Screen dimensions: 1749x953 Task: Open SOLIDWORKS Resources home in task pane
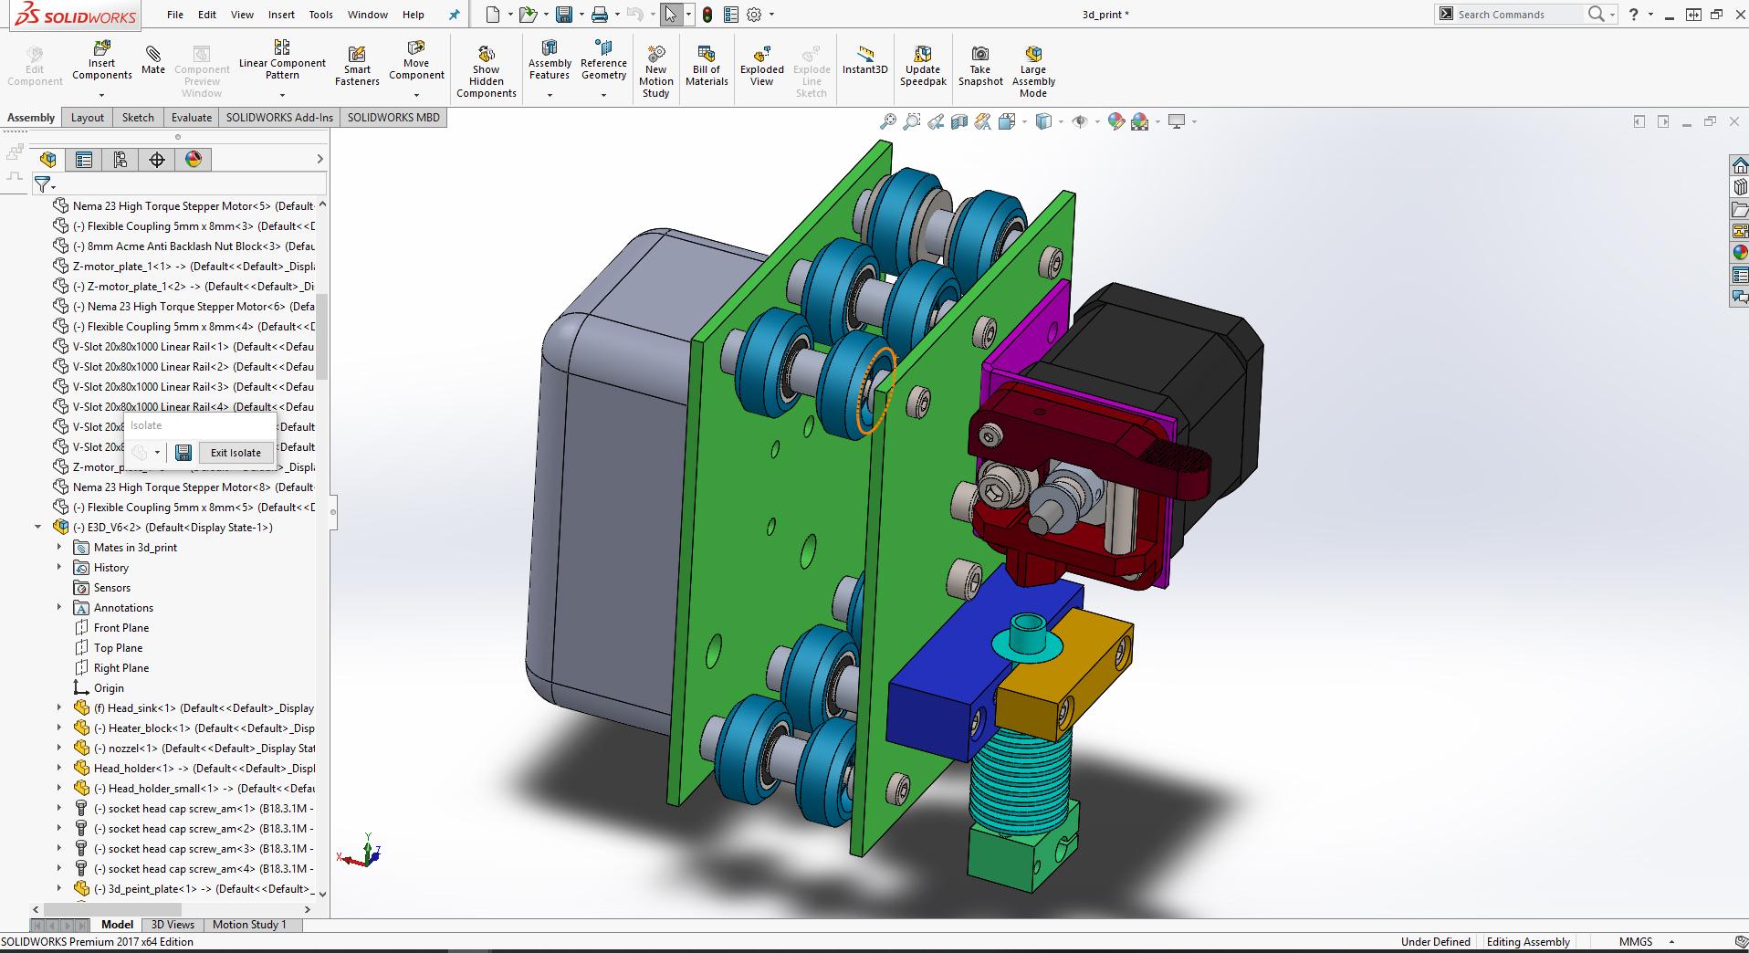tap(1740, 165)
